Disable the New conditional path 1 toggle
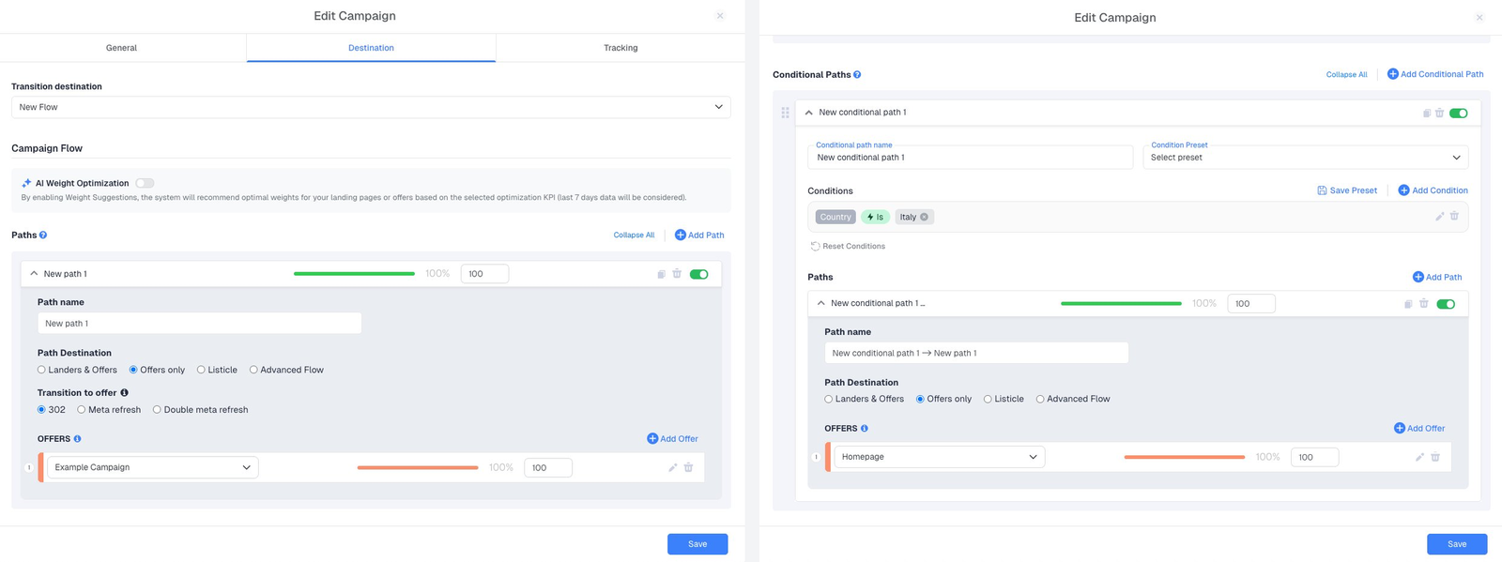 1458,113
